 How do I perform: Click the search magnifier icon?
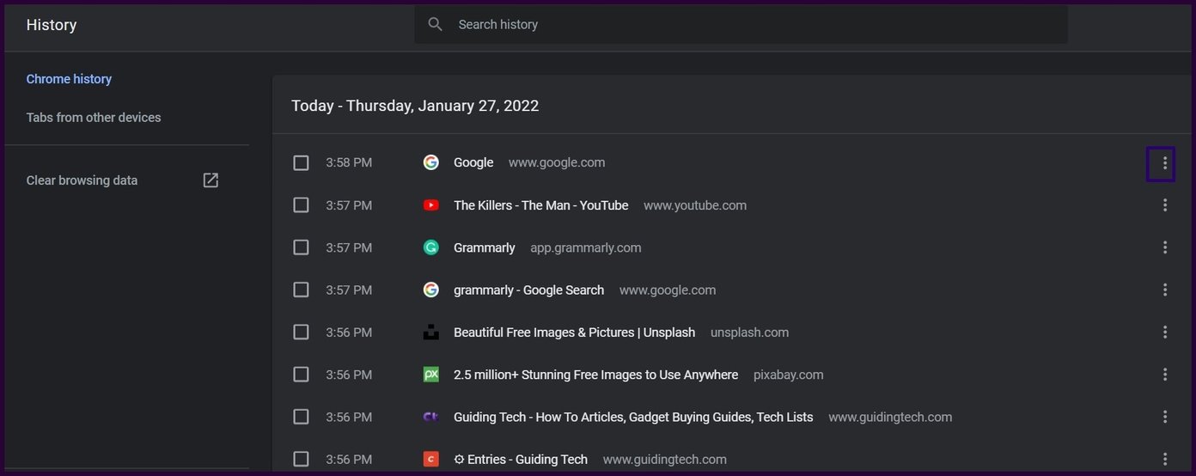[x=436, y=24]
